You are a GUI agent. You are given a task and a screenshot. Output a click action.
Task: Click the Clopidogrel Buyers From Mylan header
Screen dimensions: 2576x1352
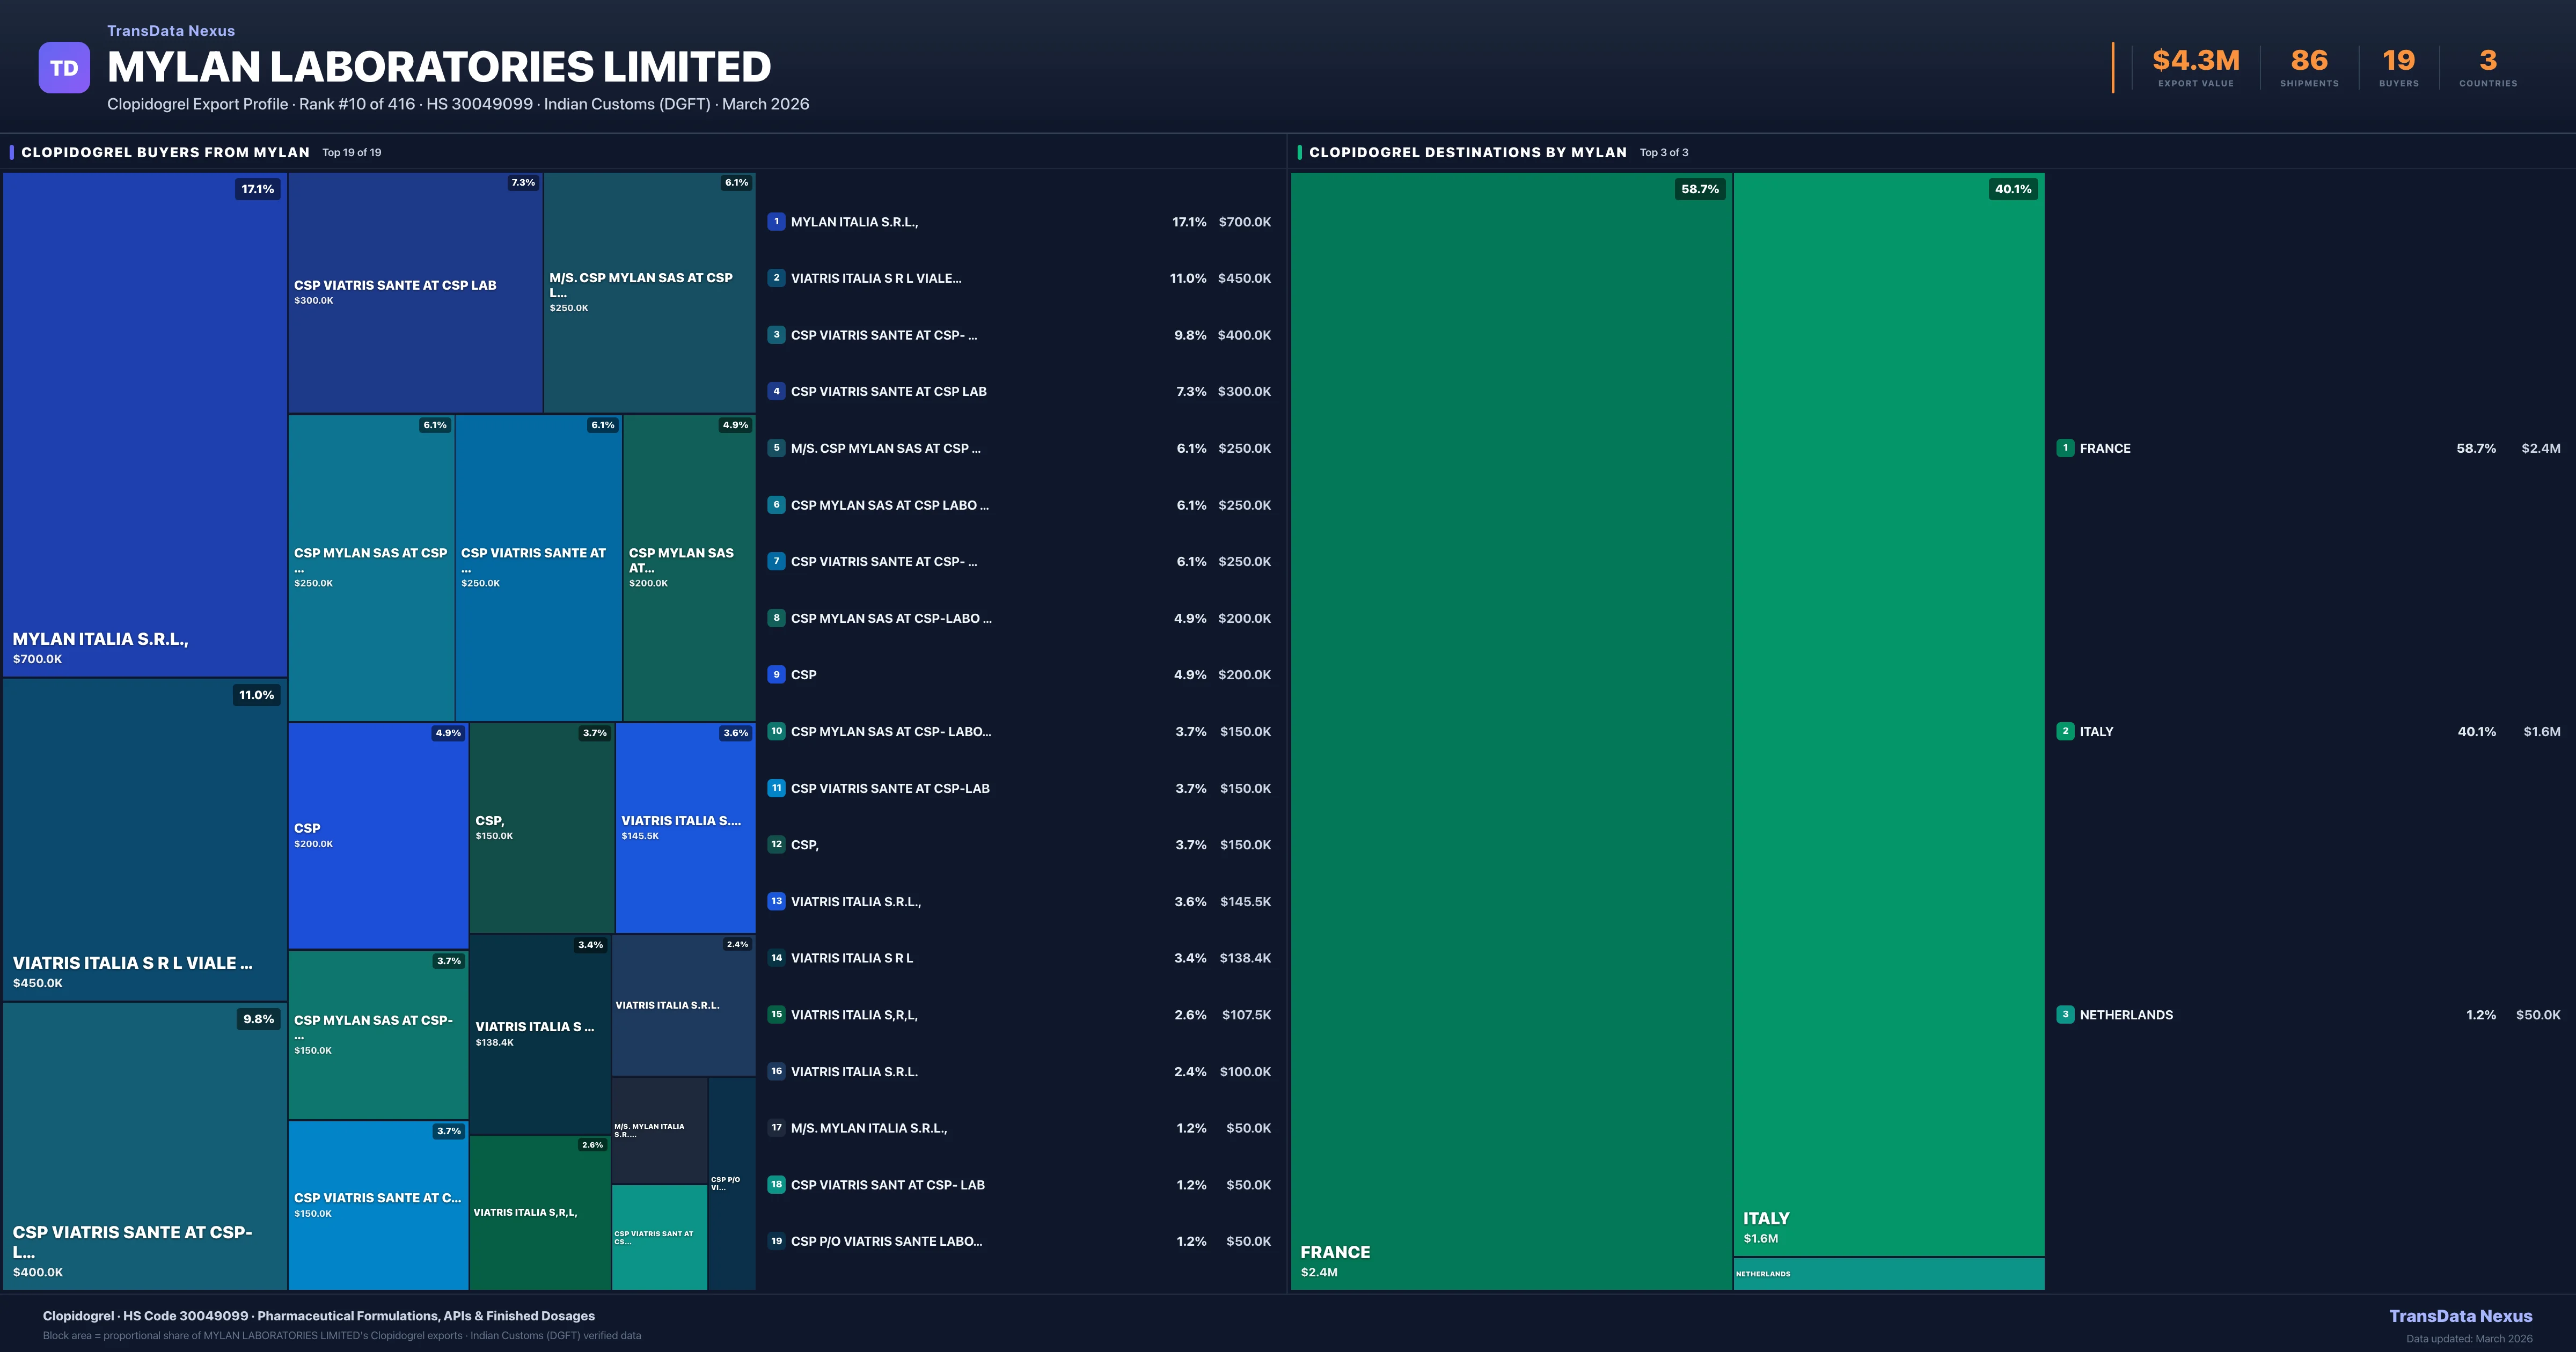click(165, 152)
